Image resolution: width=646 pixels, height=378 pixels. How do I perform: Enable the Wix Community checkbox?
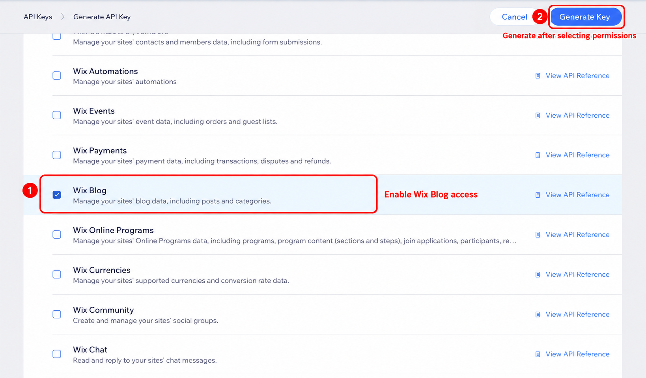57,314
